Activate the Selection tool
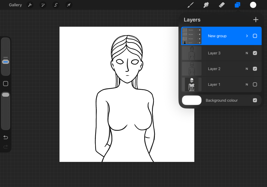Image resolution: width=267 pixels, height=187 pixels. click(x=56, y=5)
